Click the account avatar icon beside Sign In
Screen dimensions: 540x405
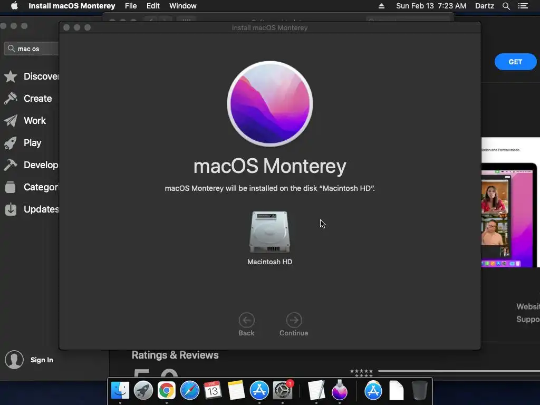[14, 360]
